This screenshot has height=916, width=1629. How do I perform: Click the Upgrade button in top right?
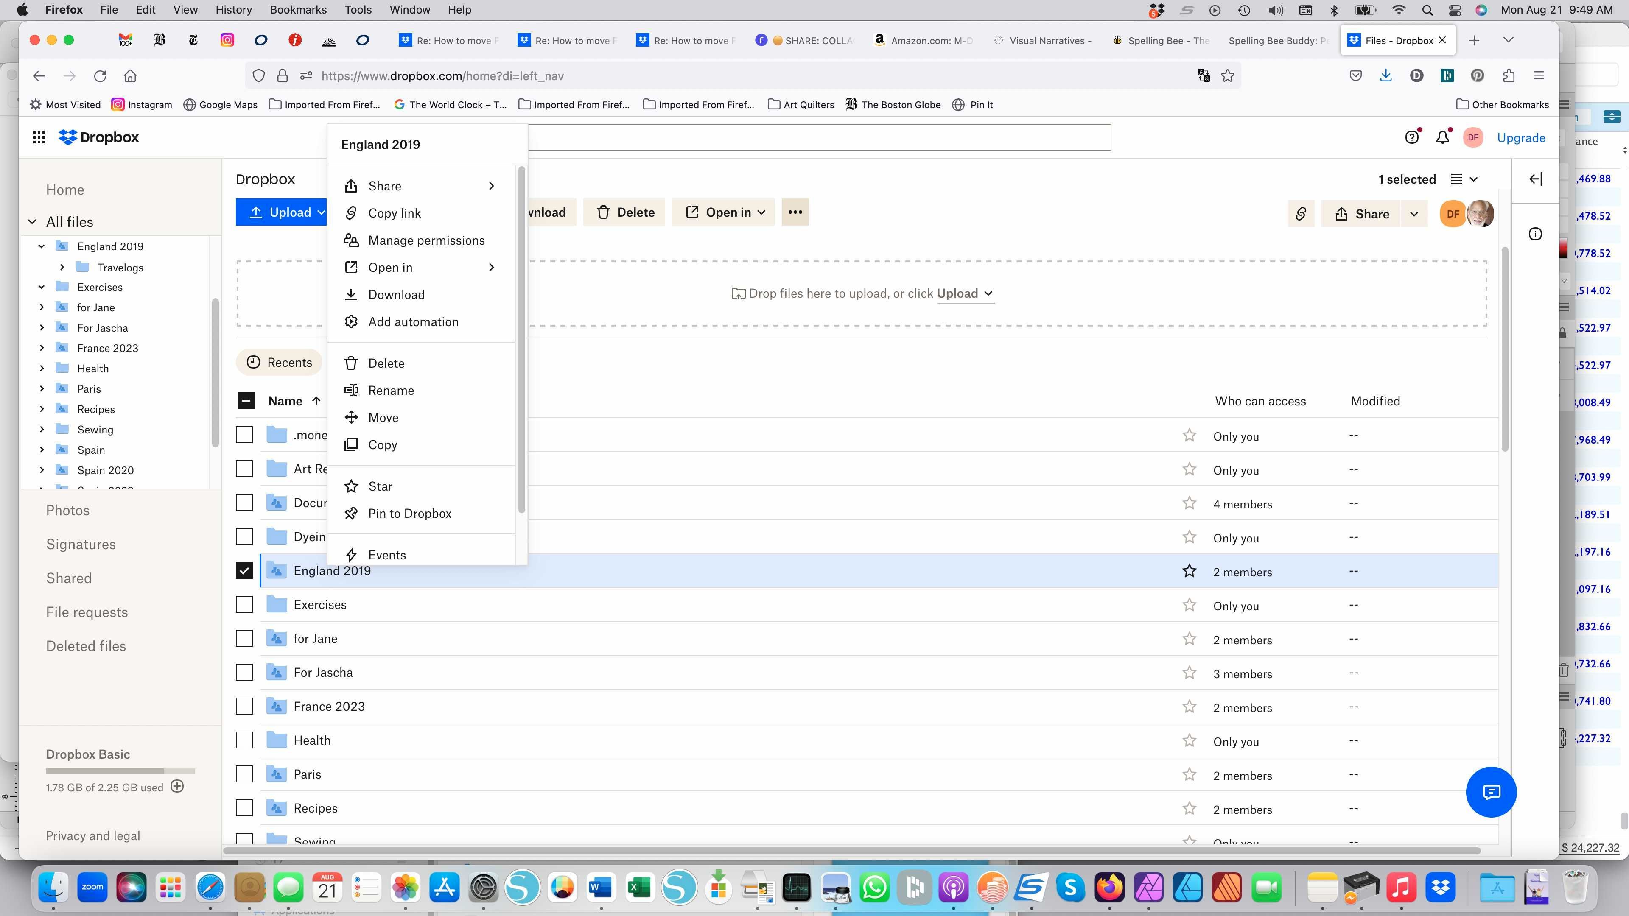click(1522, 137)
